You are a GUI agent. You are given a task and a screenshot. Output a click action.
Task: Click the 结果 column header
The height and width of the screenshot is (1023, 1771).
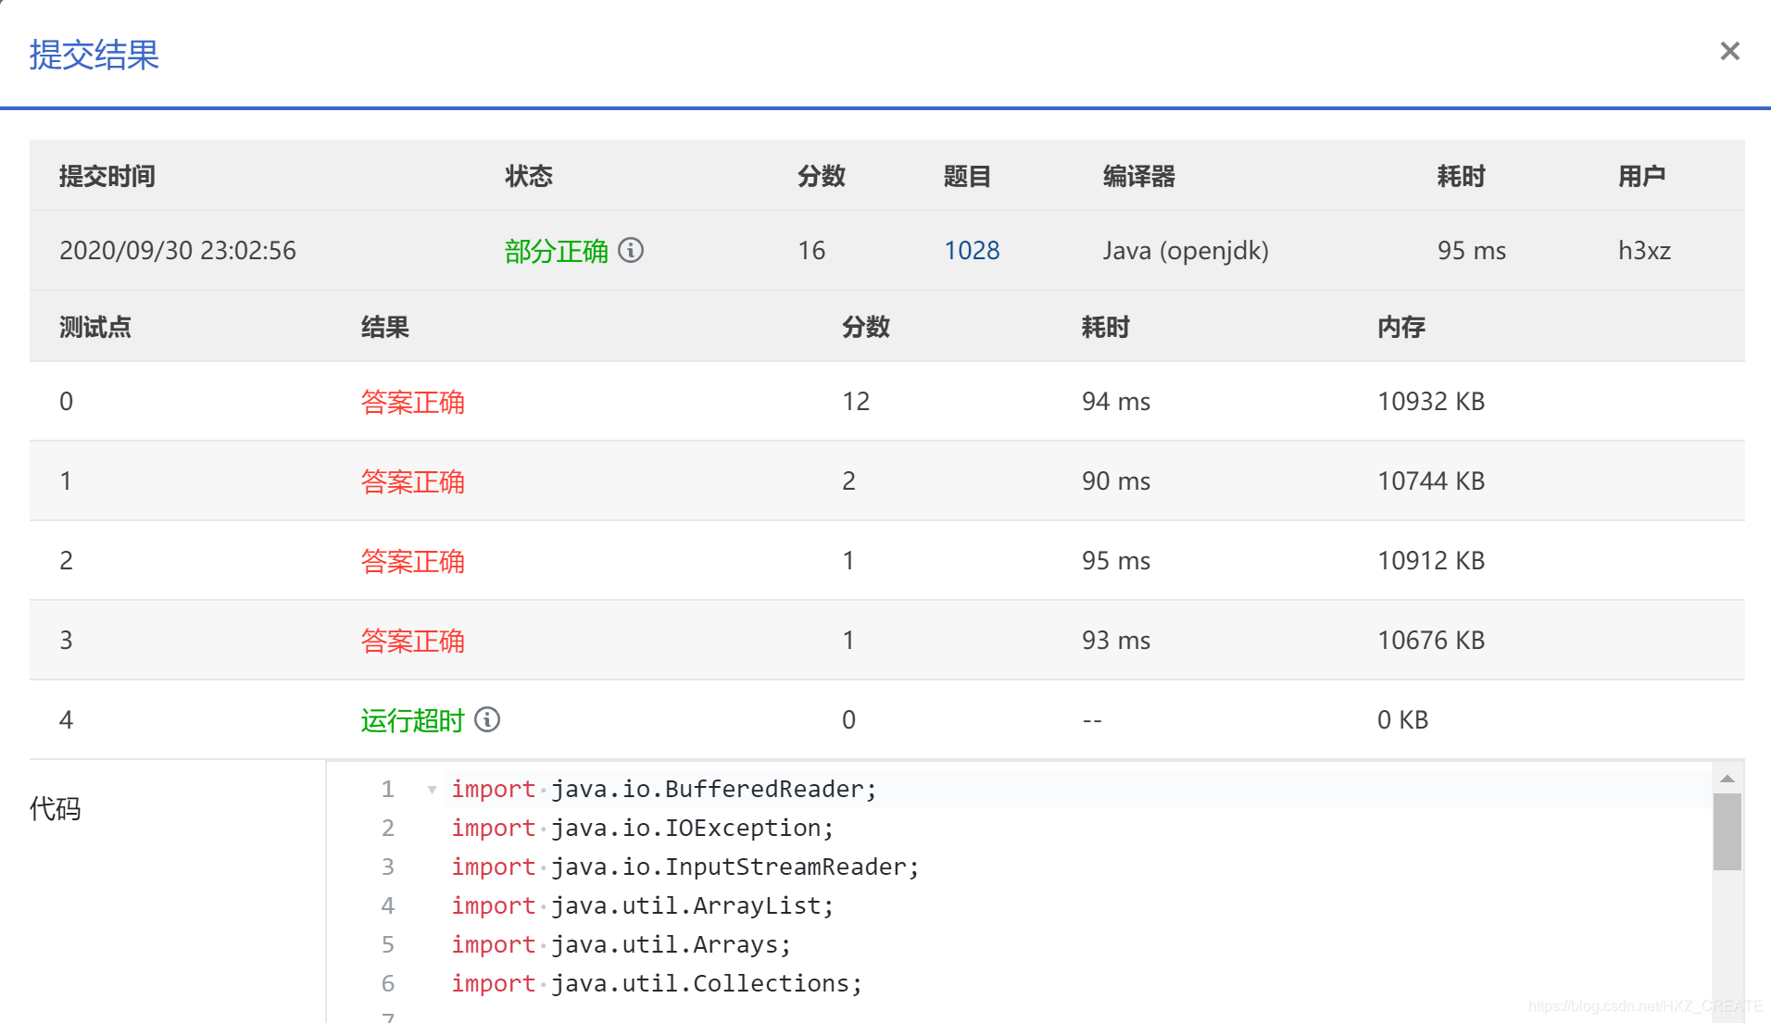coord(385,327)
